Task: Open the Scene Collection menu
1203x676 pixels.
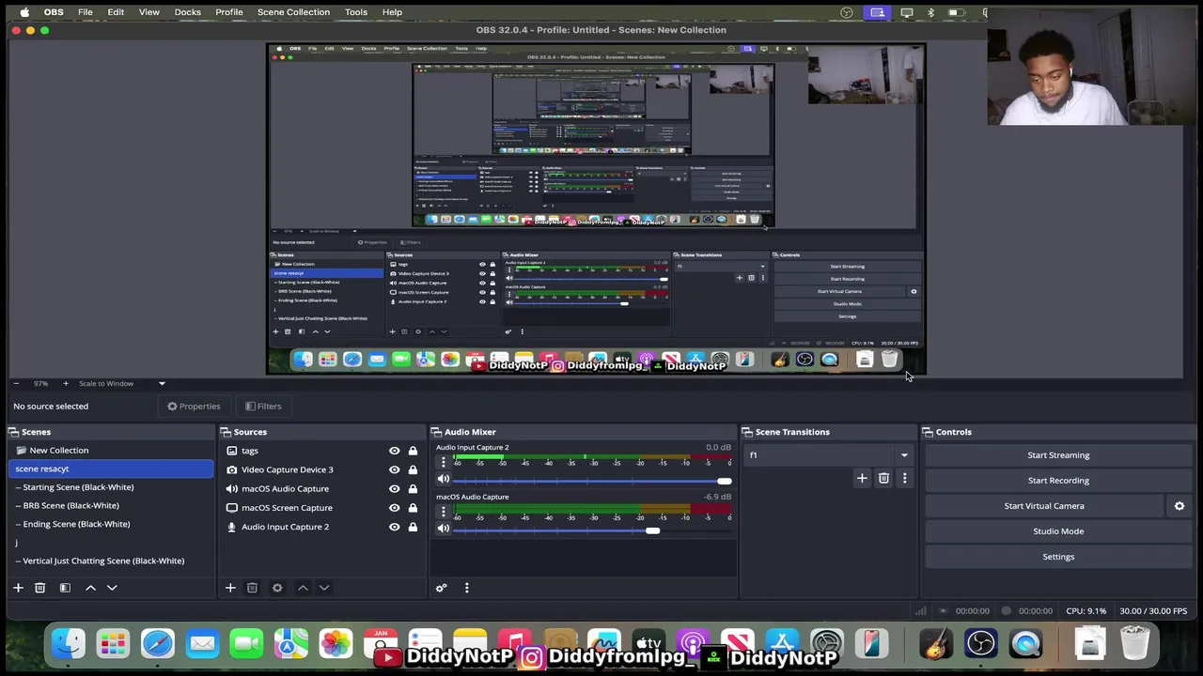Action: [293, 12]
